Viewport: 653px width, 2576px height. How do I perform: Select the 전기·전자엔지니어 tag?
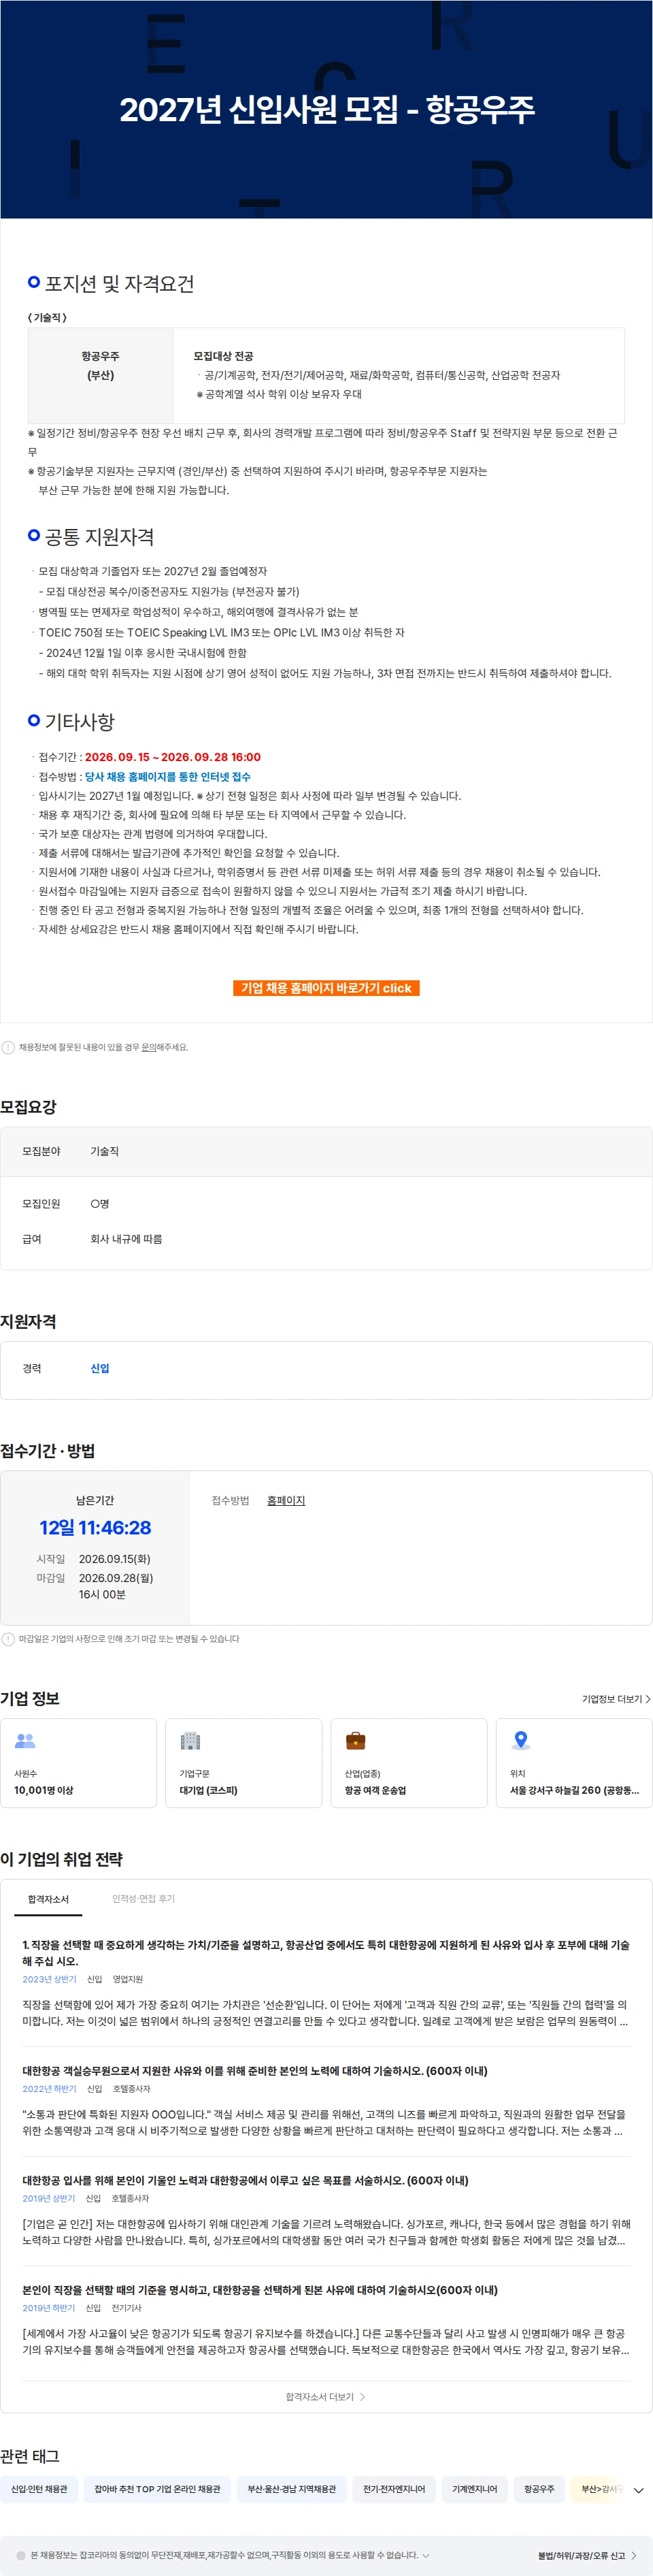(393, 2489)
